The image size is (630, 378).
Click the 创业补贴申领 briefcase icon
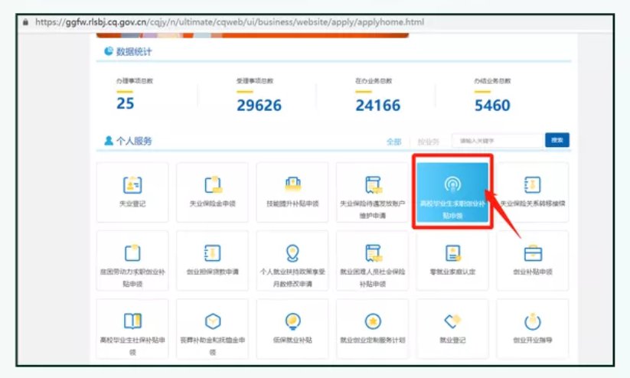point(532,253)
